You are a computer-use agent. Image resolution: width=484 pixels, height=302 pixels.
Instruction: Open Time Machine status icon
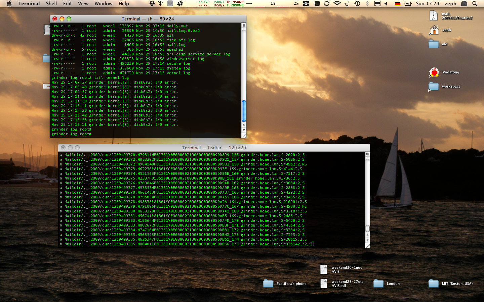[x=357, y=4]
